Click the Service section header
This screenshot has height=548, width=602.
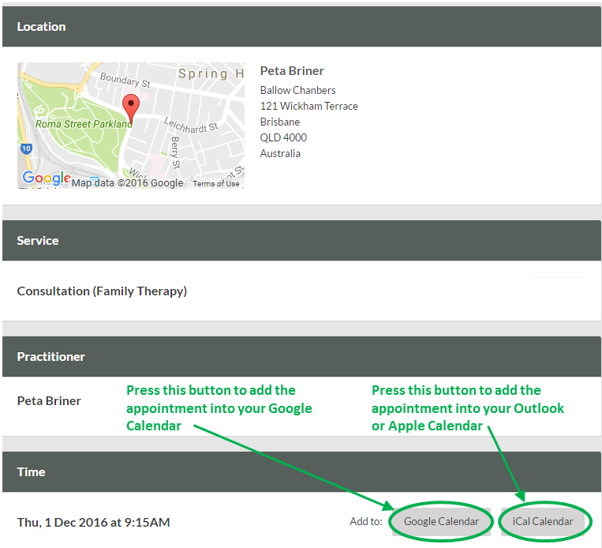[301, 241]
